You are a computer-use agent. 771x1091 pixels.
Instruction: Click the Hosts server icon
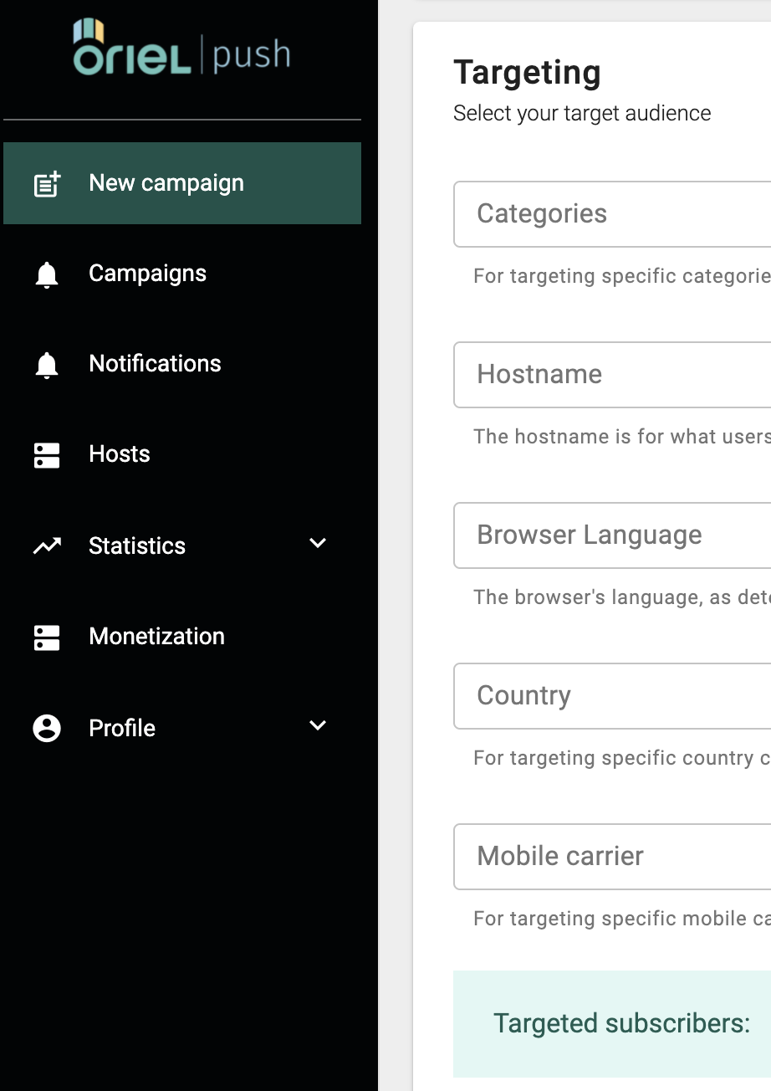pos(47,455)
